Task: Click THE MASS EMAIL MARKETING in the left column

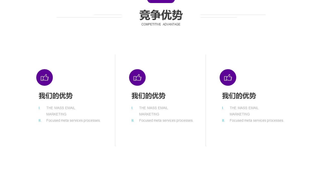Action: (61, 111)
